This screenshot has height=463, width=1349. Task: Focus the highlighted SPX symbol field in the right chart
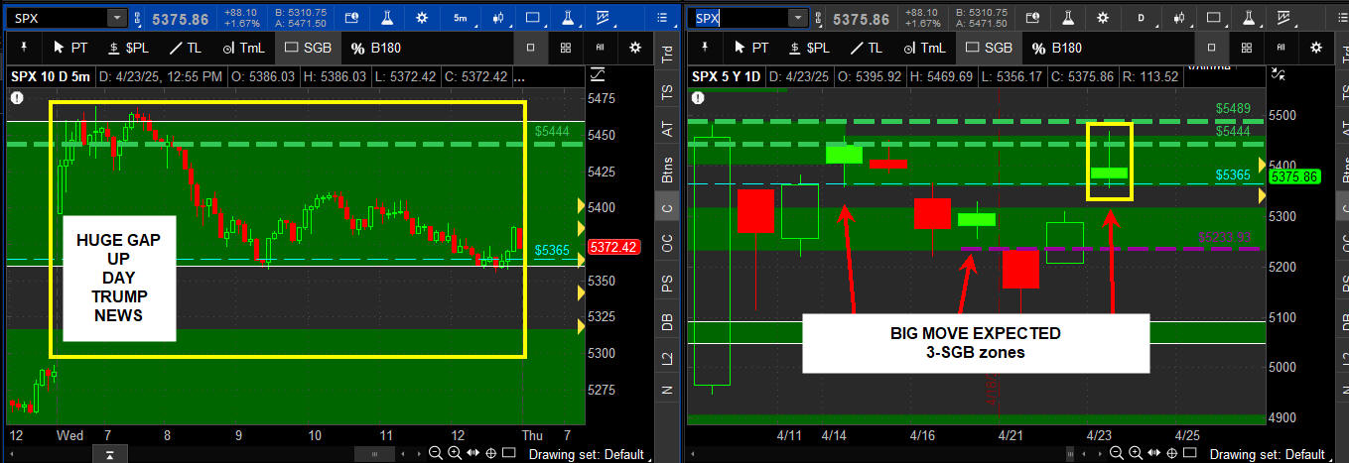point(739,18)
